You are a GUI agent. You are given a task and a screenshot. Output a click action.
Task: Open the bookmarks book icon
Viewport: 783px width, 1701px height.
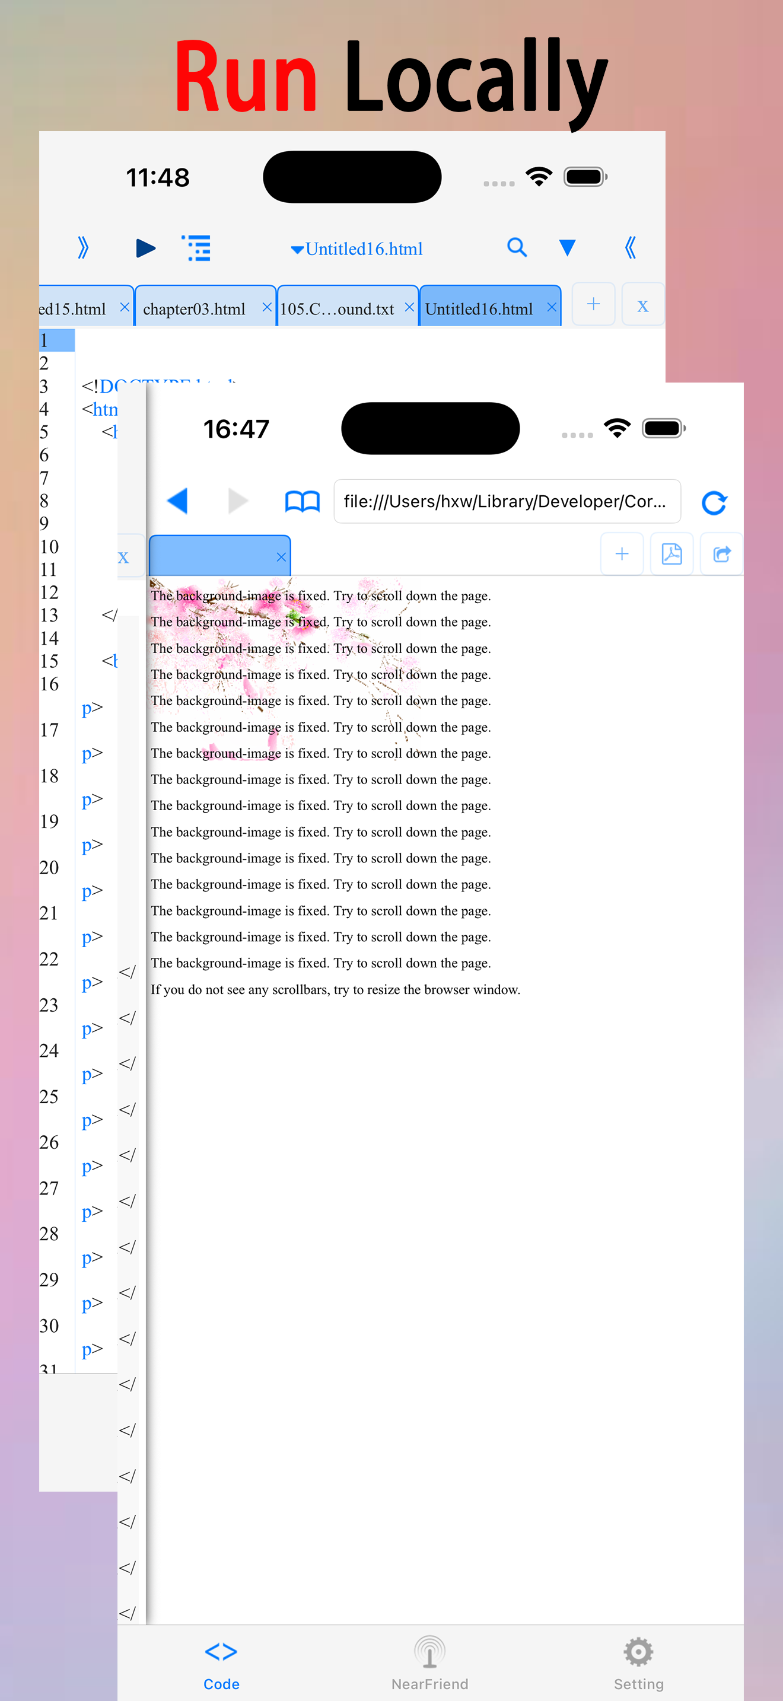coord(303,501)
